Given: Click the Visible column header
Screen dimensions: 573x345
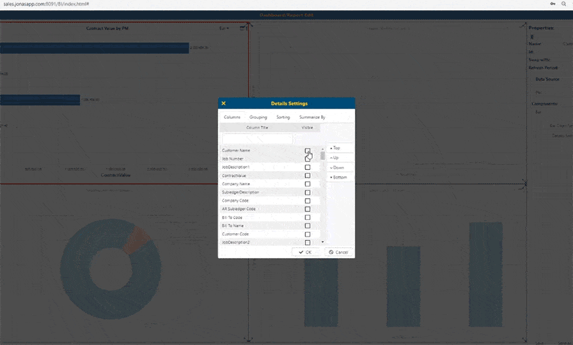Looking at the screenshot, I should click(x=307, y=127).
